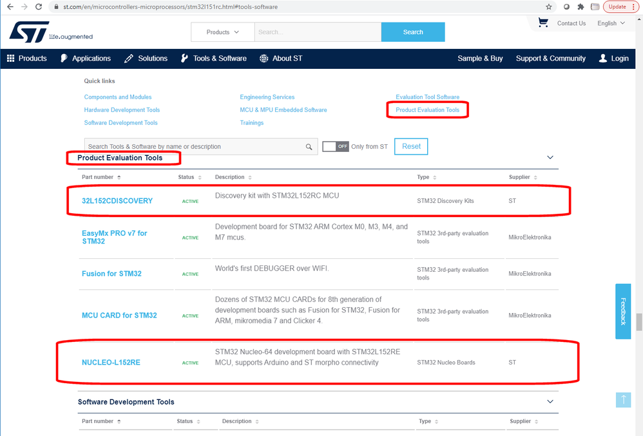The image size is (643, 436).
Task: Open Solutions menu in the navbar
Action: [146, 58]
